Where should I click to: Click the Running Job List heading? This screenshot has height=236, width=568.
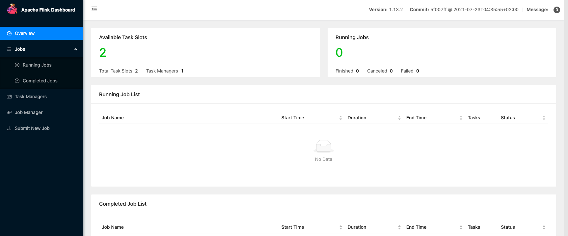point(120,94)
